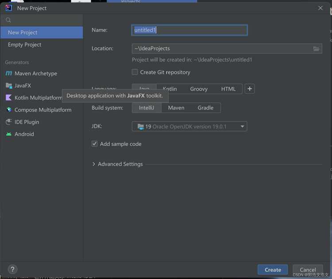Expand the Advanced Settings section

point(117,164)
